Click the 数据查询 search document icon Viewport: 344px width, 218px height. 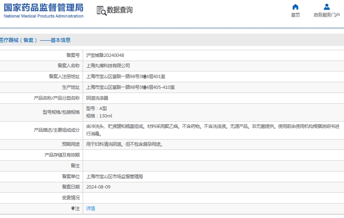tap(101, 11)
